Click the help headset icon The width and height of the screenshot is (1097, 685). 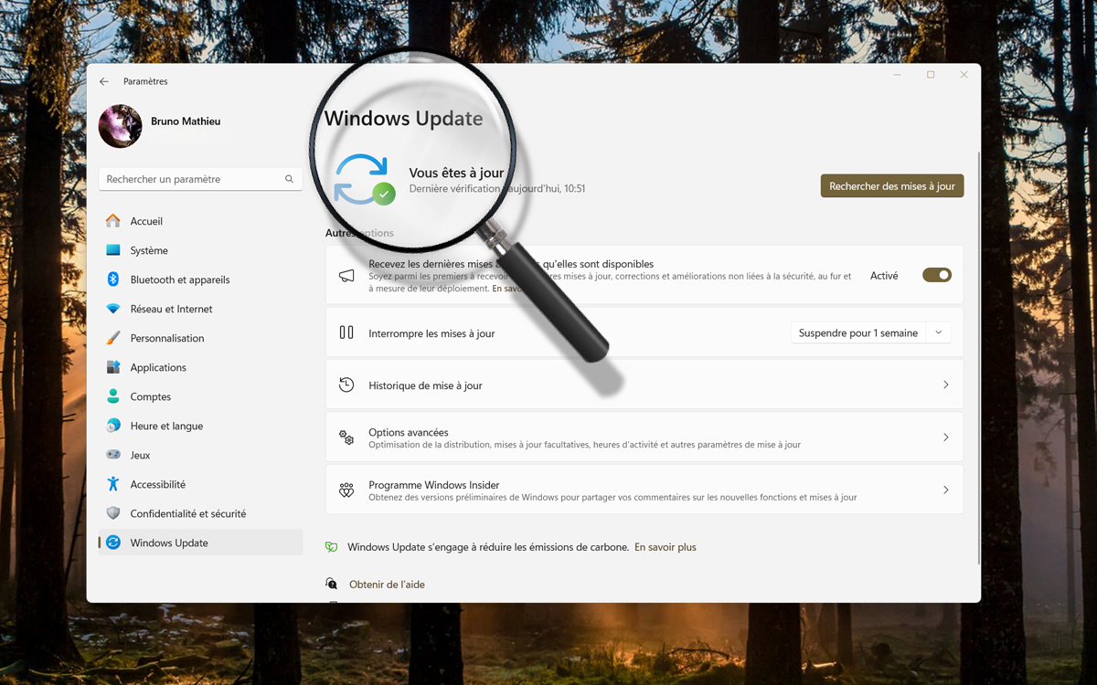coord(332,584)
